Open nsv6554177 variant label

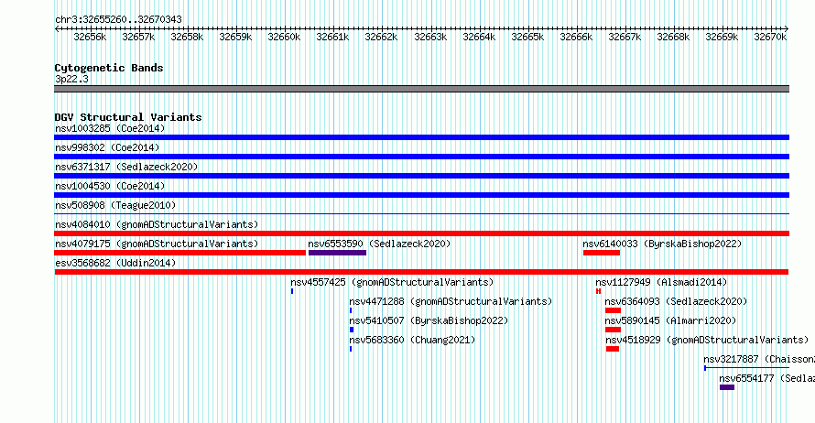(x=766, y=378)
